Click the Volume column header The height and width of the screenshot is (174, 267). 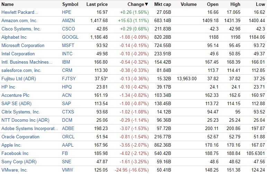coord(188,4)
